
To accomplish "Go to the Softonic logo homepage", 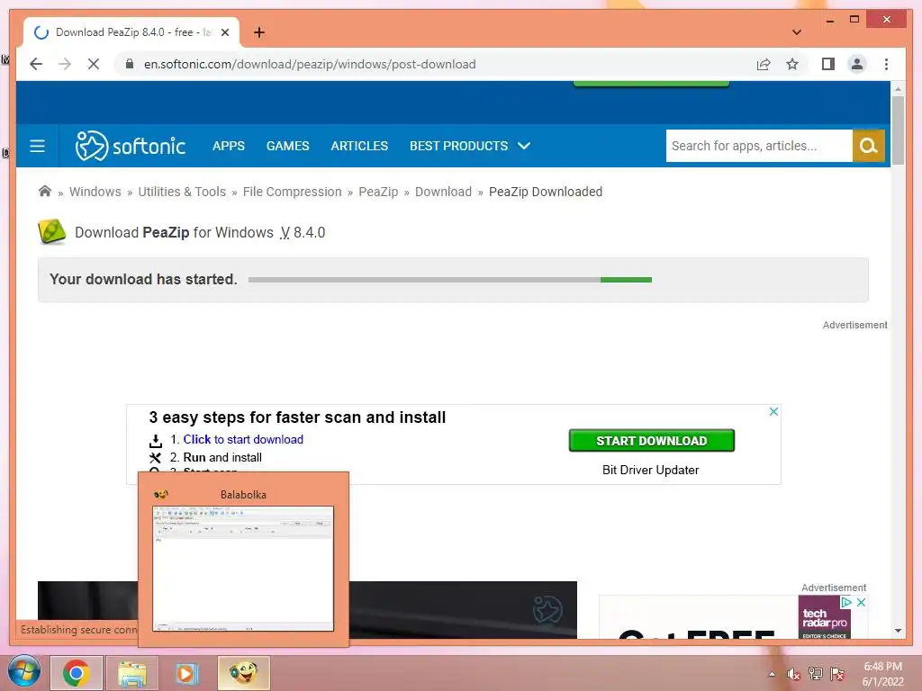I will (x=131, y=146).
